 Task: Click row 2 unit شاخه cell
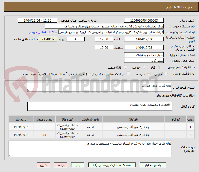(91, 135)
